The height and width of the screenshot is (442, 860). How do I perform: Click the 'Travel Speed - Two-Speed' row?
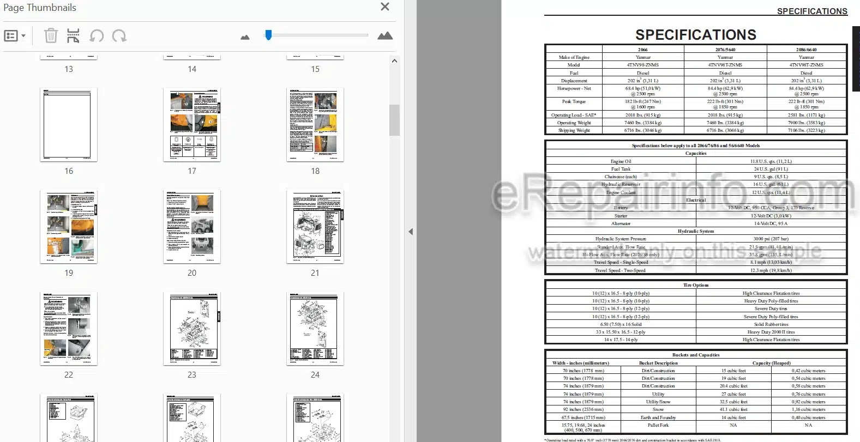tap(696, 270)
